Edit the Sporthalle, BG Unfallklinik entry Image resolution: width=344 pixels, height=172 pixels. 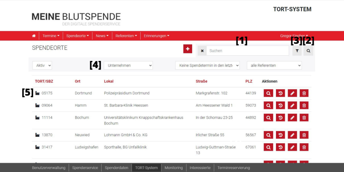(292, 147)
